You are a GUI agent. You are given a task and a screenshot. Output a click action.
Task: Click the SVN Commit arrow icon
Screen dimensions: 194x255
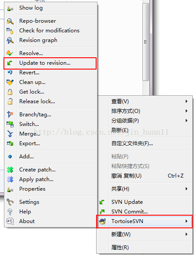[102, 212]
